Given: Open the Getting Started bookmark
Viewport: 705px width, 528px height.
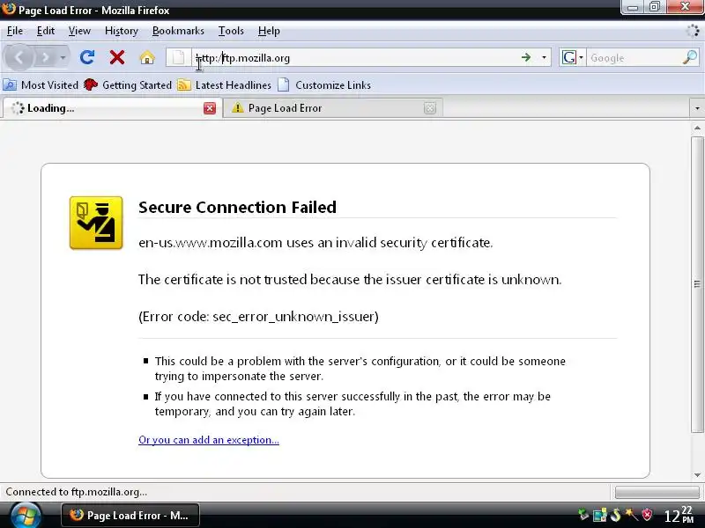Looking at the screenshot, I should coord(128,84).
